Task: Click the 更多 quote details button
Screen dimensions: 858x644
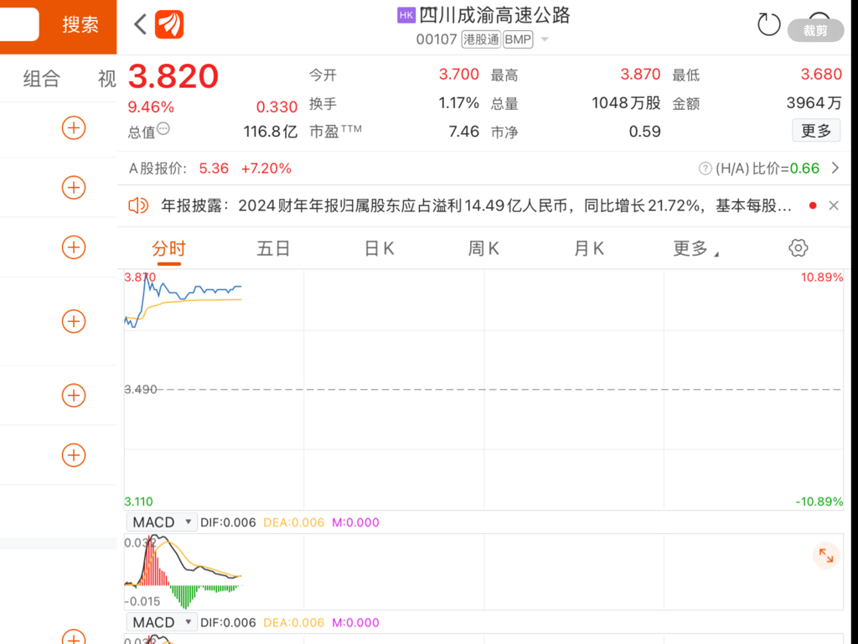Action: 815,131
